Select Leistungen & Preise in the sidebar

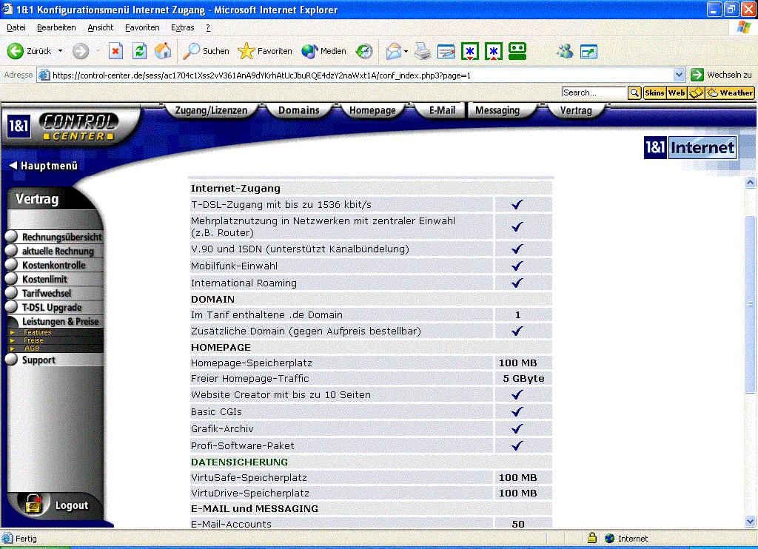point(54,321)
